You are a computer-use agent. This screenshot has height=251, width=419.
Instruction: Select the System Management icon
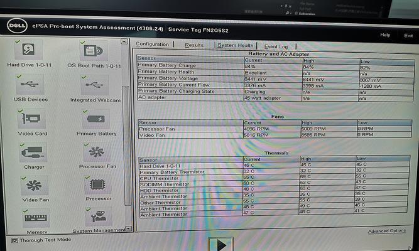99,217
